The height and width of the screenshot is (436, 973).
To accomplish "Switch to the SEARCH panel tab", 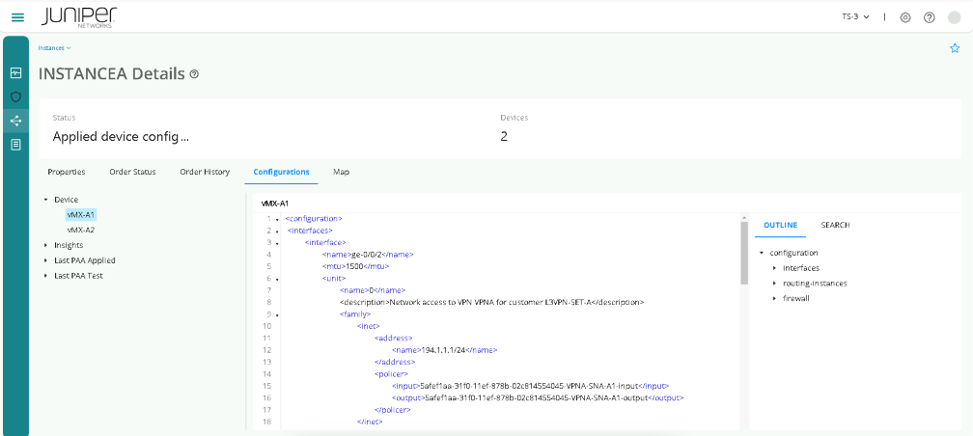I will pyautogui.click(x=835, y=225).
